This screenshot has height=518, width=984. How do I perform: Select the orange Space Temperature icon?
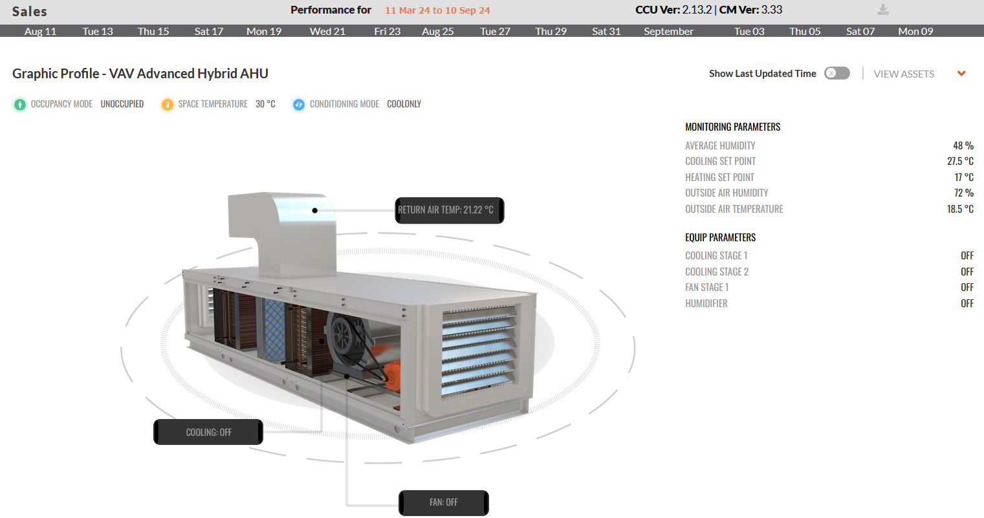pyautogui.click(x=168, y=103)
